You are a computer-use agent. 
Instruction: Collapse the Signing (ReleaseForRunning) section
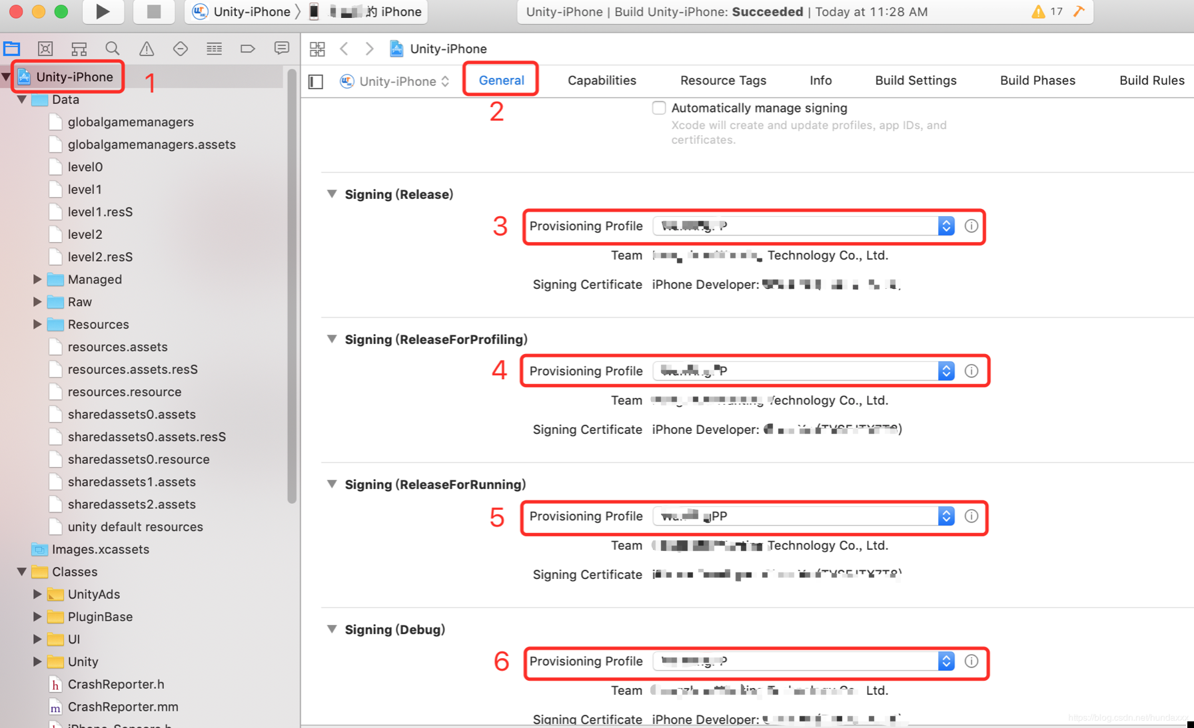pos(332,484)
